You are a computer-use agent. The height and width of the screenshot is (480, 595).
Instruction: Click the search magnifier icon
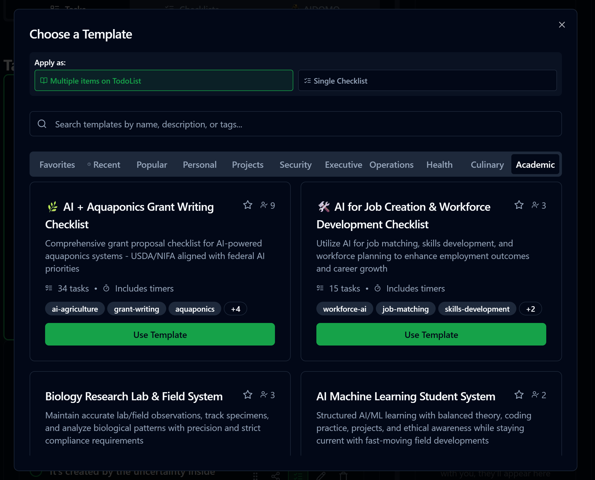[42, 124]
